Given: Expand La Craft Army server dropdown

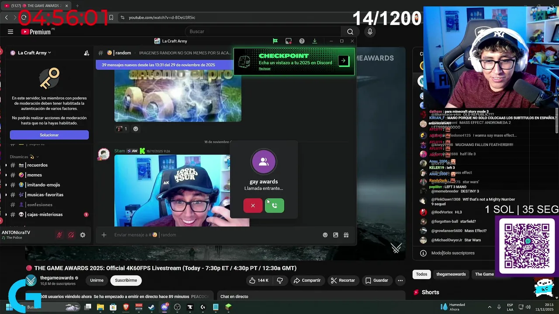Looking at the screenshot, I should coord(34,53).
